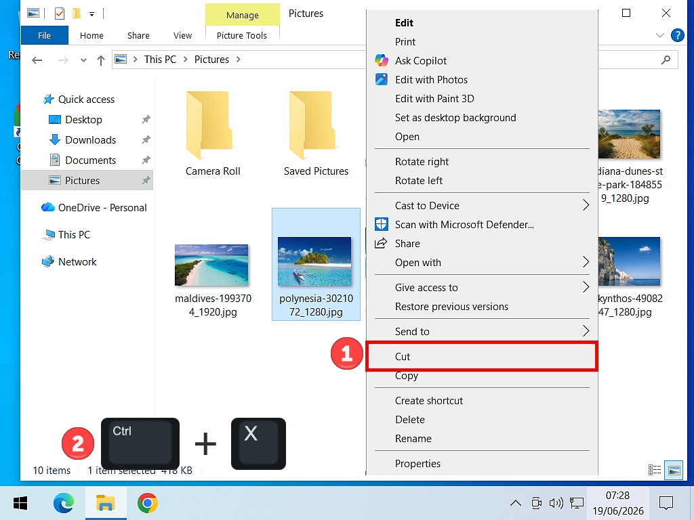Show hidden tray icons chevron
This screenshot has width=694, height=520.
click(516, 503)
